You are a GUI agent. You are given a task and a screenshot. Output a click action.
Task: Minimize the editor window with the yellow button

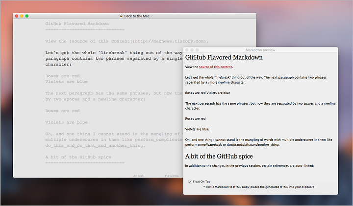(x=22, y=16)
